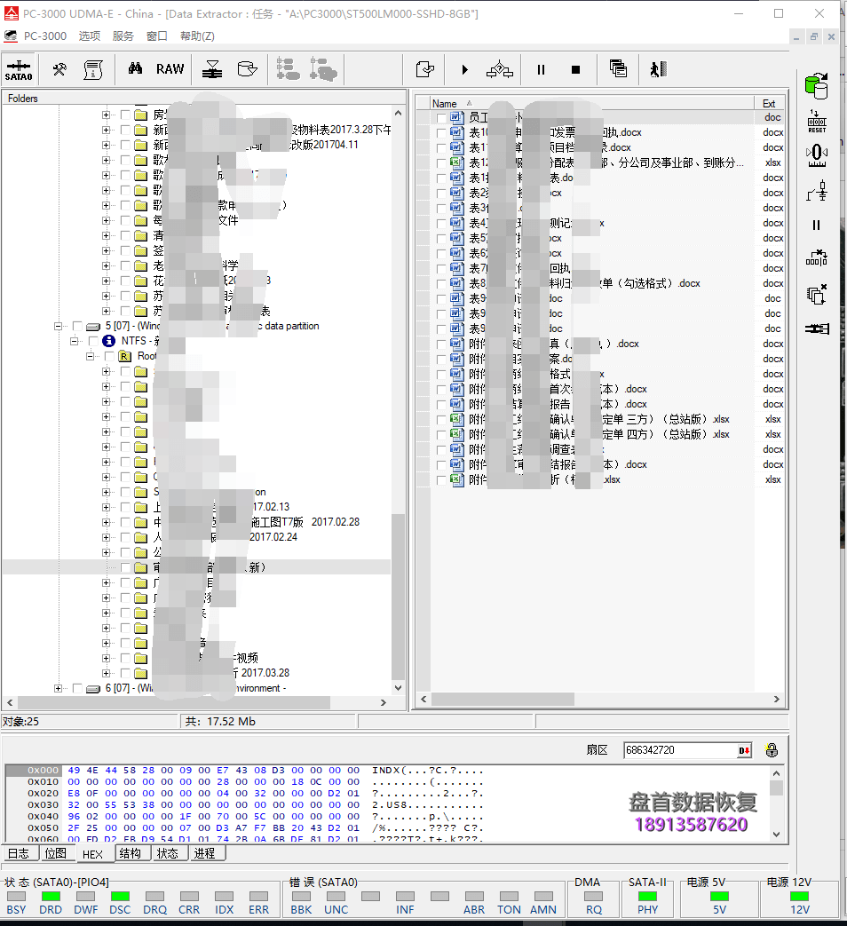Expand the 6 [07] partition node
The width and height of the screenshot is (847, 926).
tap(58, 688)
